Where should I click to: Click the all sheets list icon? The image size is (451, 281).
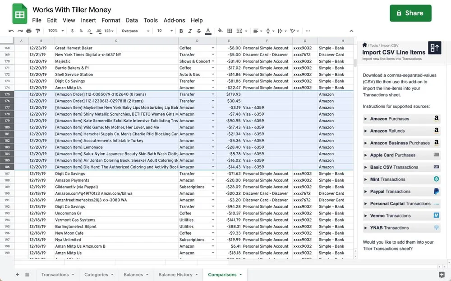(27, 274)
